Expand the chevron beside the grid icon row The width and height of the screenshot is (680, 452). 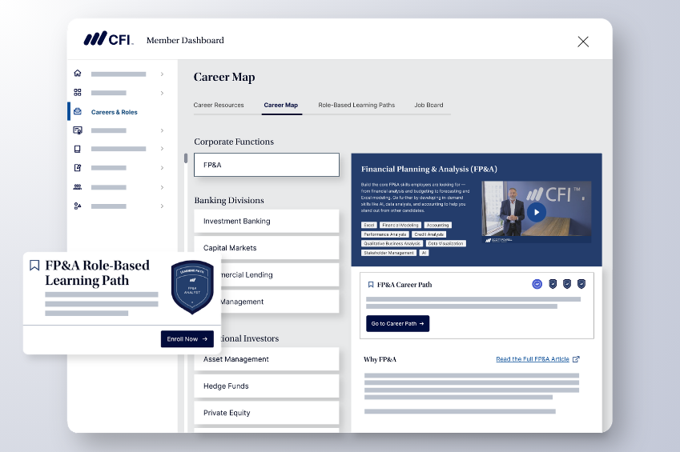point(162,93)
